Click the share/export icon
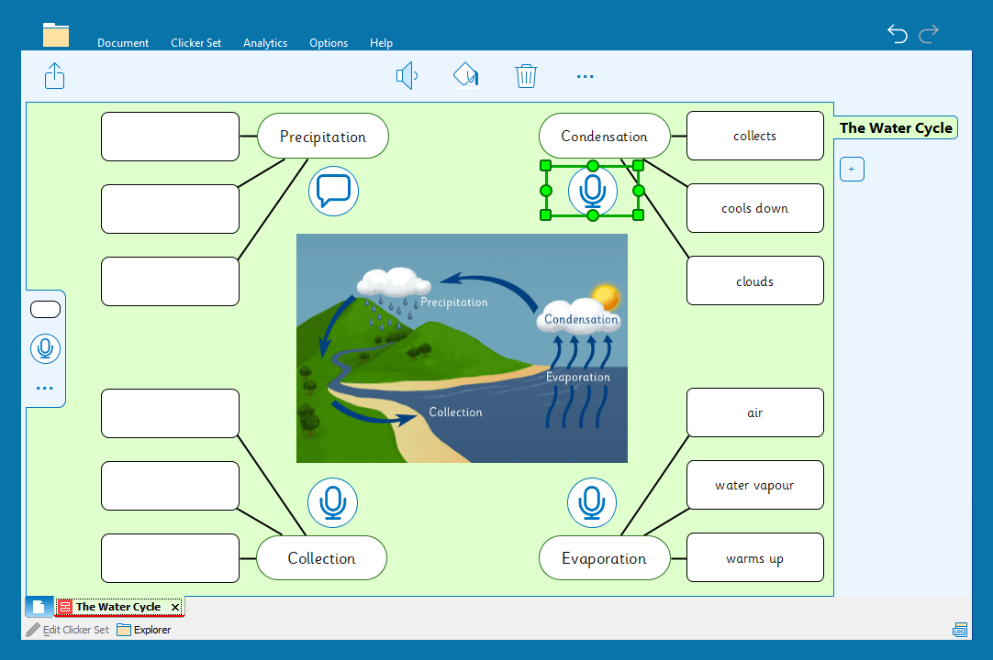This screenshot has width=993, height=660. point(55,75)
